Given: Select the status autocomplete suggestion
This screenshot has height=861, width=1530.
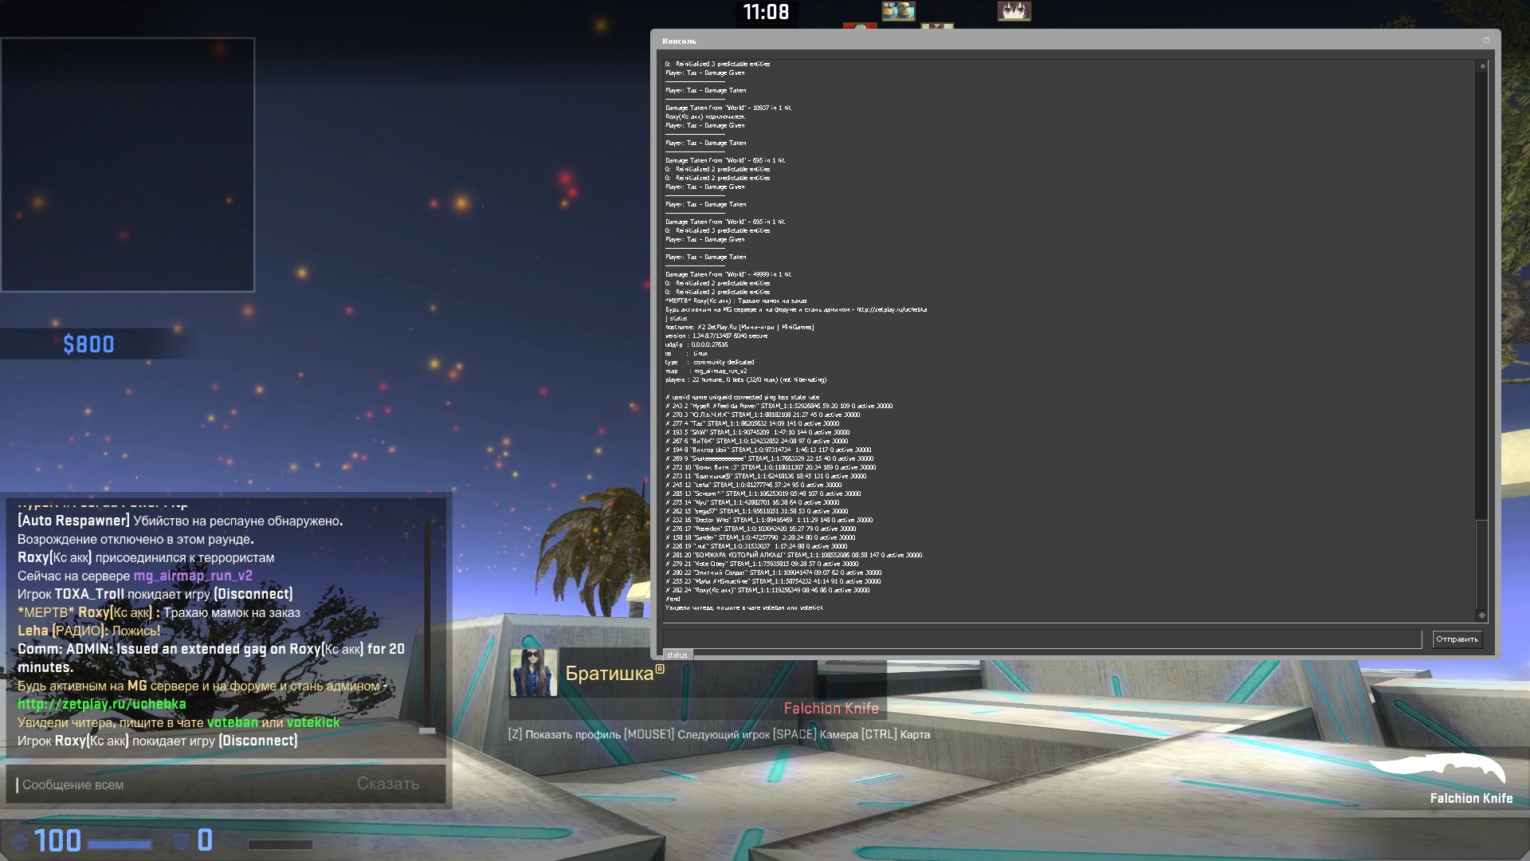Looking at the screenshot, I should pos(677,655).
